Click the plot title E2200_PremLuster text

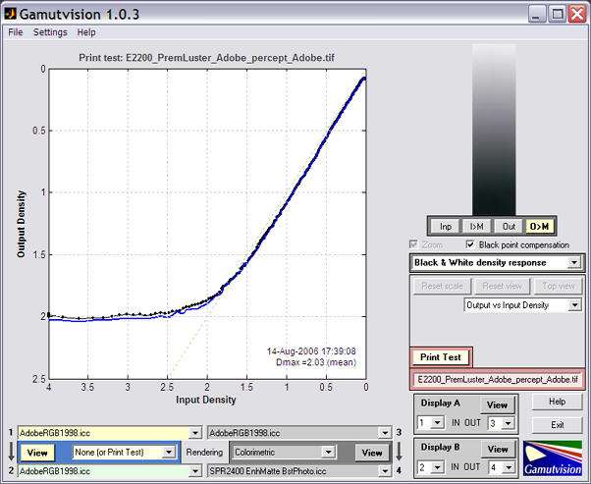tap(206, 58)
